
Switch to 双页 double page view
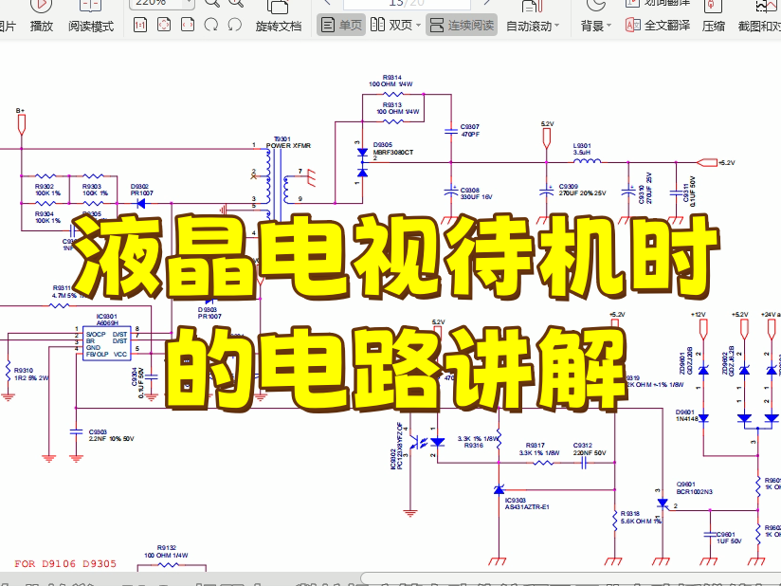coord(391,25)
